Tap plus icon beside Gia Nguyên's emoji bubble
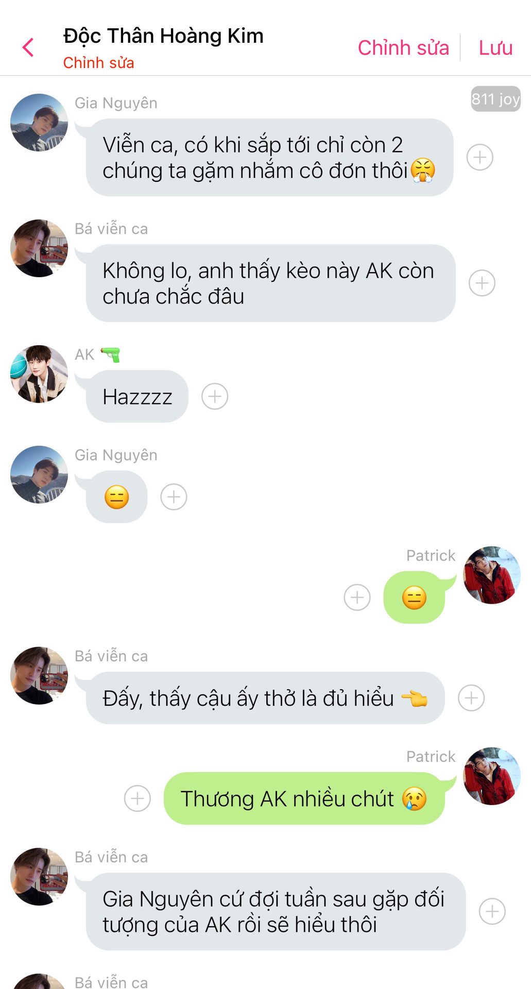The height and width of the screenshot is (989, 531). 174,497
